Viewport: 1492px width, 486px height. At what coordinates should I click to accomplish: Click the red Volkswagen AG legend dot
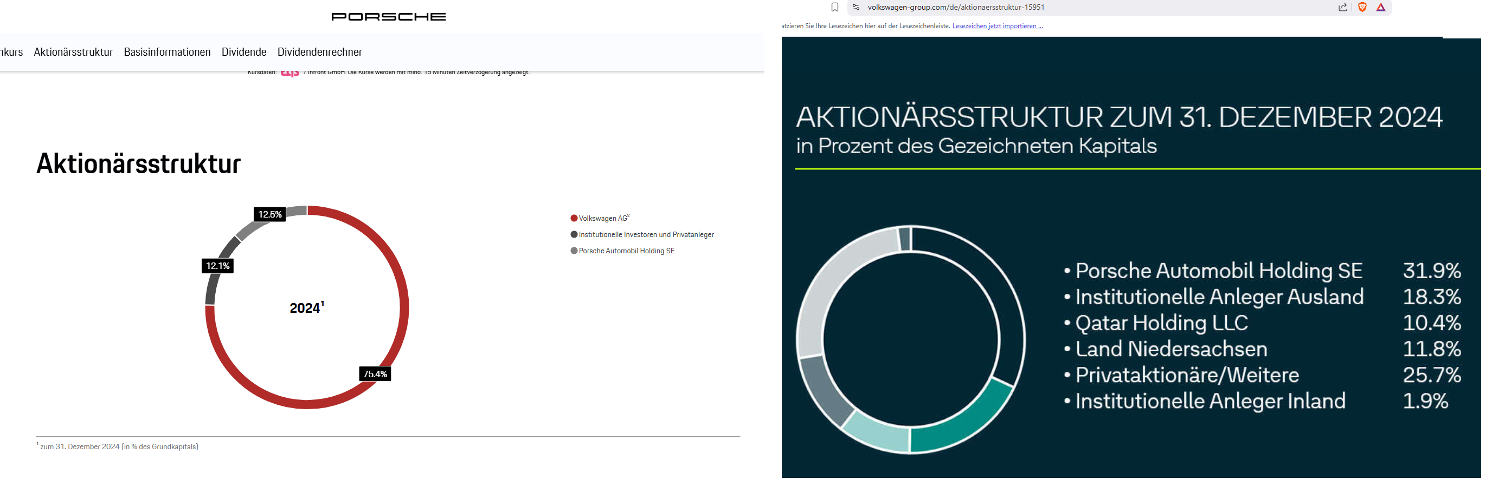(574, 219)
